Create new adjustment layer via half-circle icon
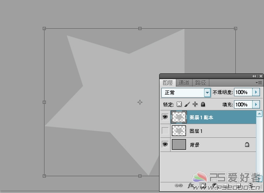This screenshot has width=264, height=193. click(x=215, y=185)
